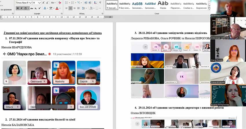Open the font size 14 dropdown
246x129 pixels.
pyautogui.click(x=40, y=3)
